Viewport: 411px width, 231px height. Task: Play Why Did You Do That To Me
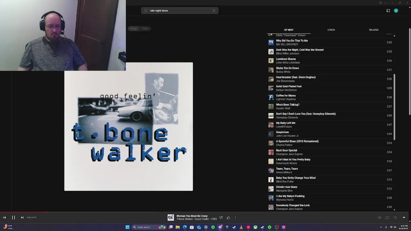[x=330, y=42]
